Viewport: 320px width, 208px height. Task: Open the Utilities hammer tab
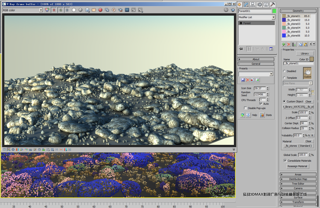coord(273,5)
